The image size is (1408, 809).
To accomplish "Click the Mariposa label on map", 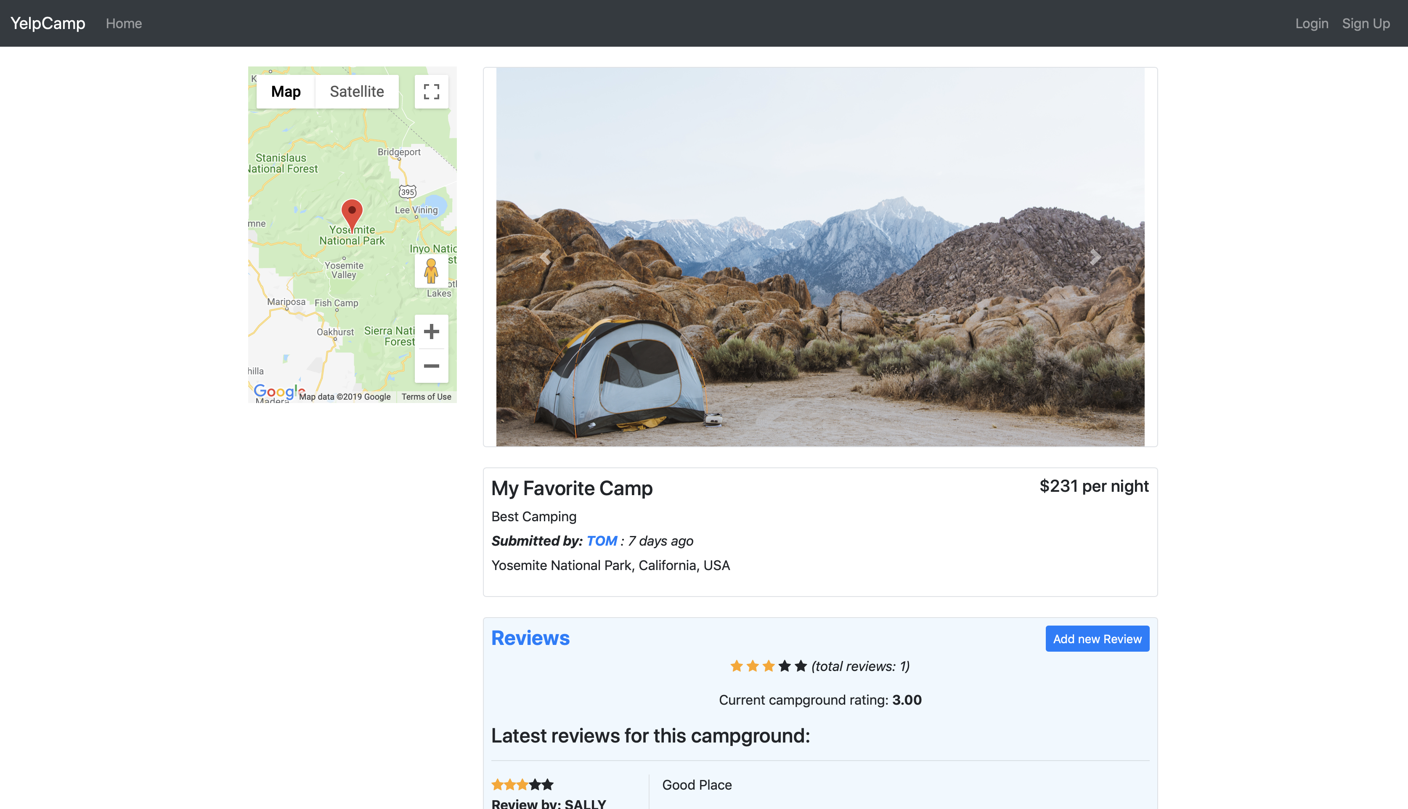I will pos(286,302).
